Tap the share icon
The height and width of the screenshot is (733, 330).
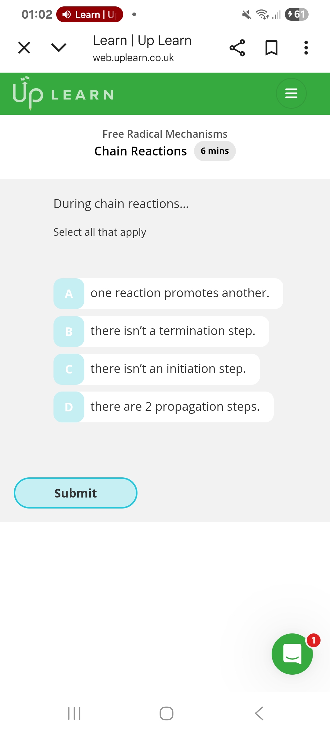click(x=237, y=48)
